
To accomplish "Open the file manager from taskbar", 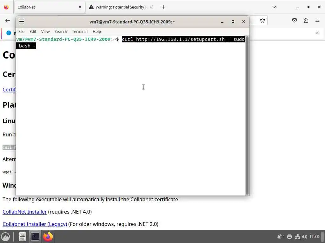I will click(23, 237).
